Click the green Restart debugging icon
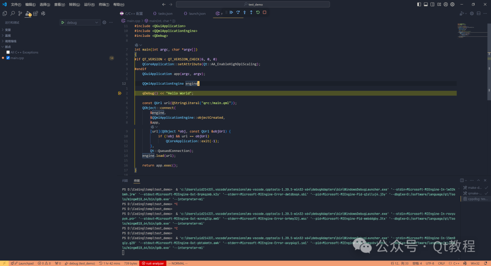The image size is (491, 266). tap(258, 12)
